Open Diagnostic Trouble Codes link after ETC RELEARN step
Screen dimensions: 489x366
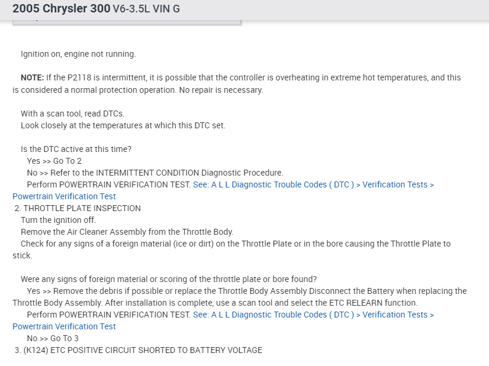313,315
